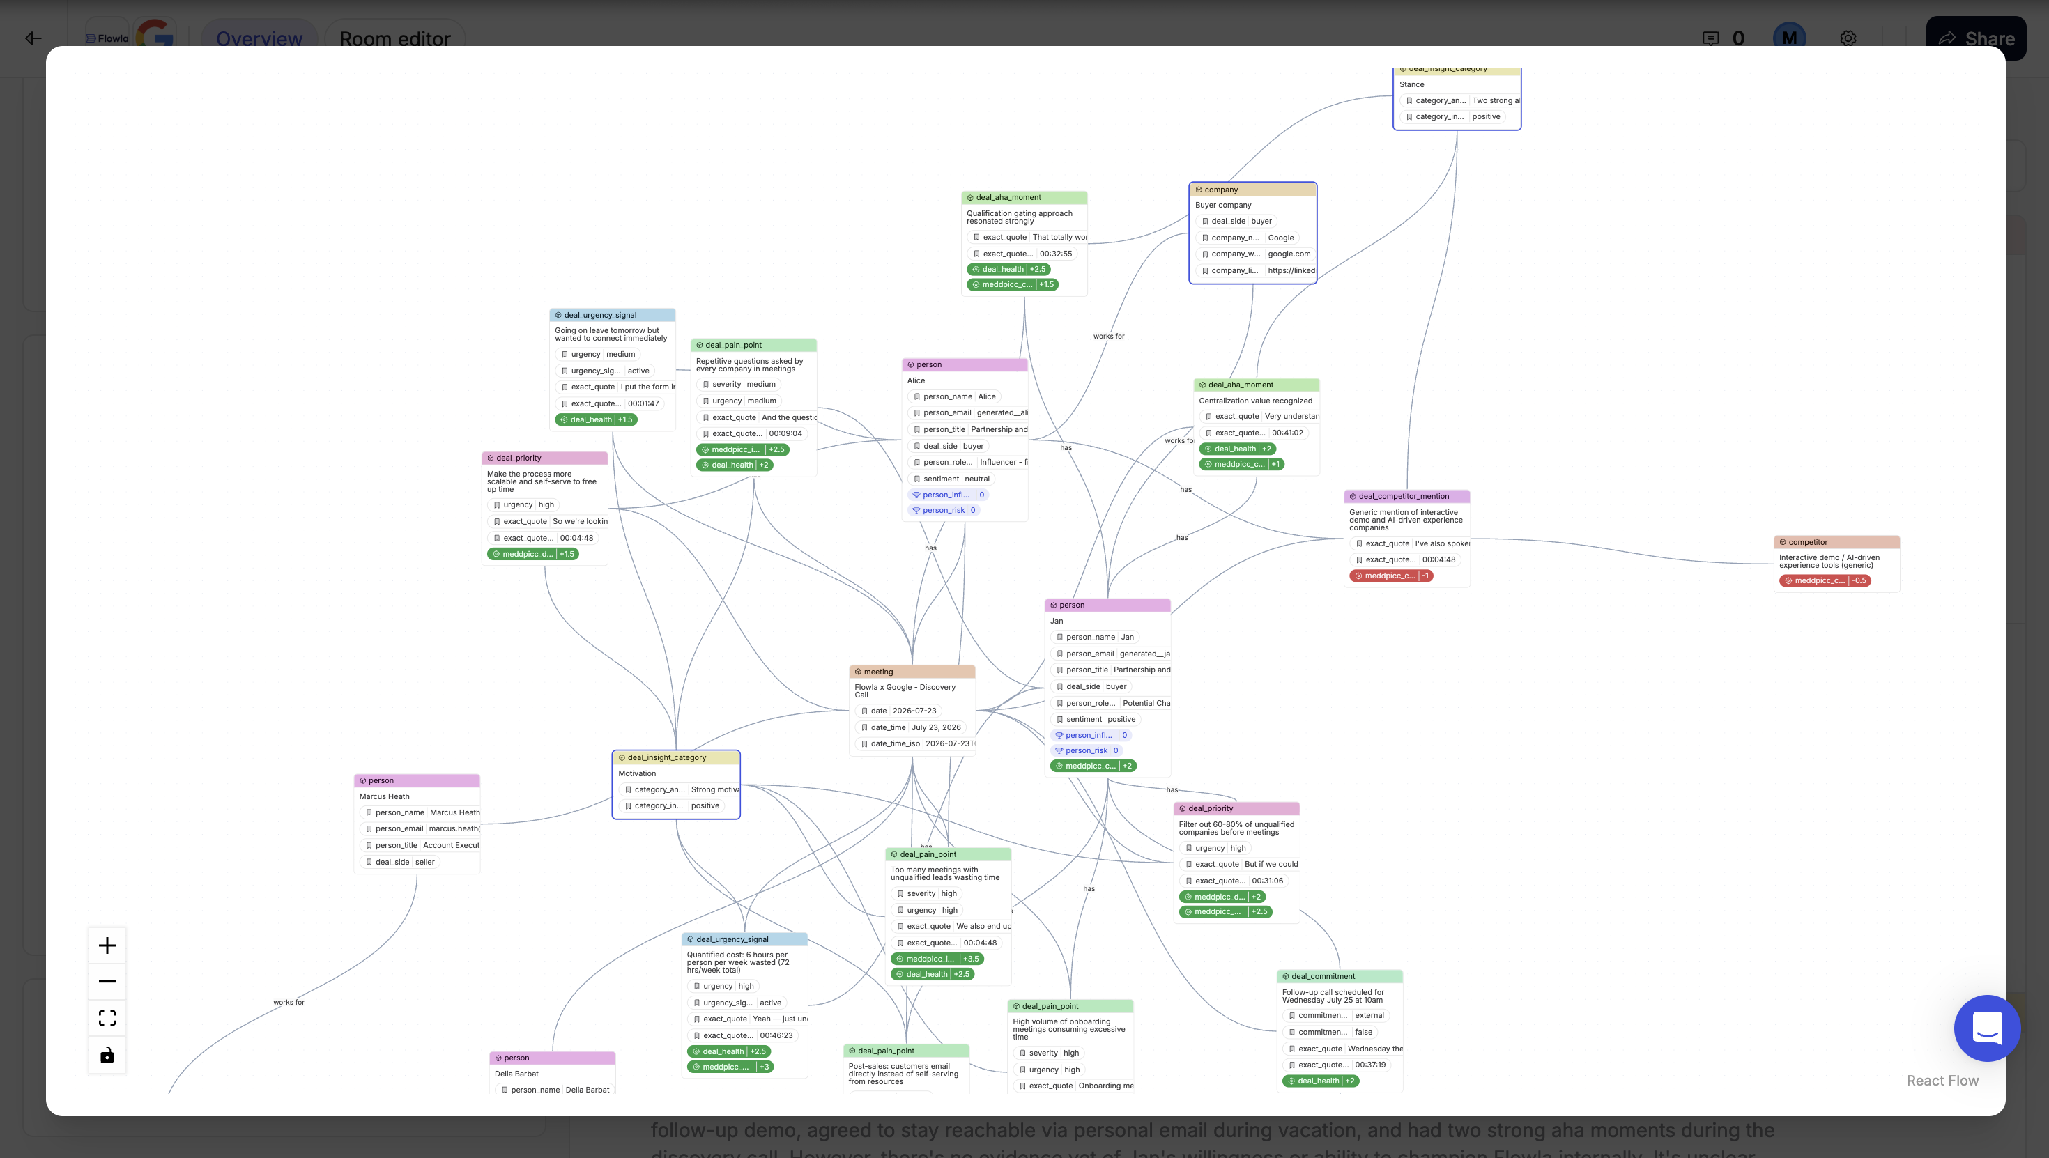The image size is (2049, 1158).
Task: Open the chat support bubble
Action: tap(1987, 1028)
